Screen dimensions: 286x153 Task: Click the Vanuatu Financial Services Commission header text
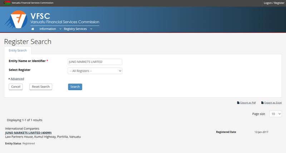tap(33, 3)
